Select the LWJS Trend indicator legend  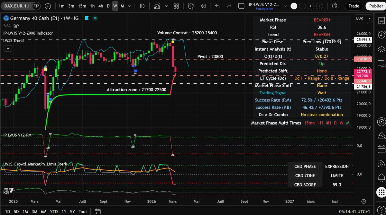14,40
